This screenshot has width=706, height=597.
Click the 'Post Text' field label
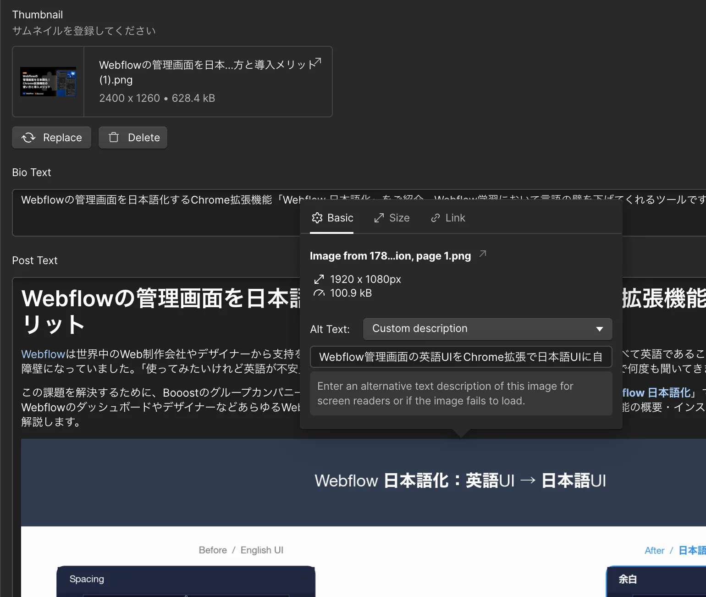[x=35, y=260]
